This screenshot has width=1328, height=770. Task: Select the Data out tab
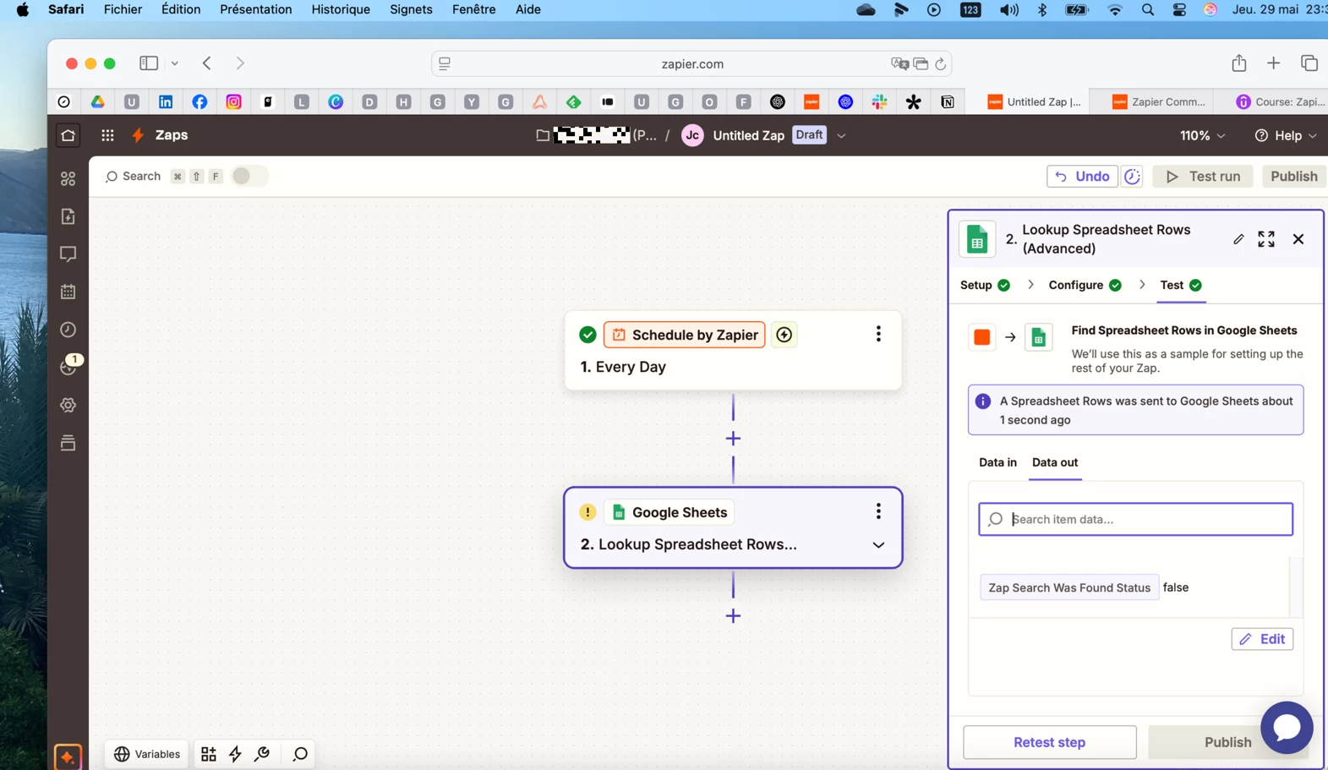pos(1055,462)
